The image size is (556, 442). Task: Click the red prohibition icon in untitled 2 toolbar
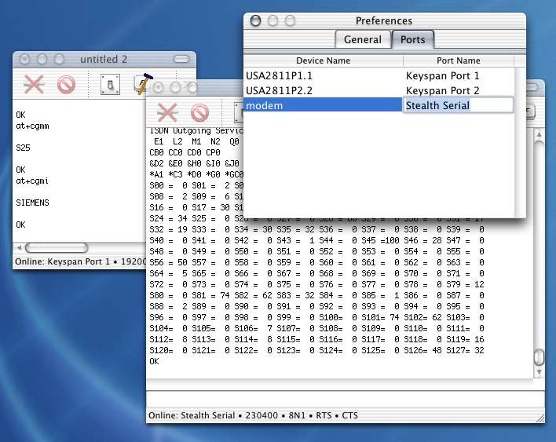[66, 85]
